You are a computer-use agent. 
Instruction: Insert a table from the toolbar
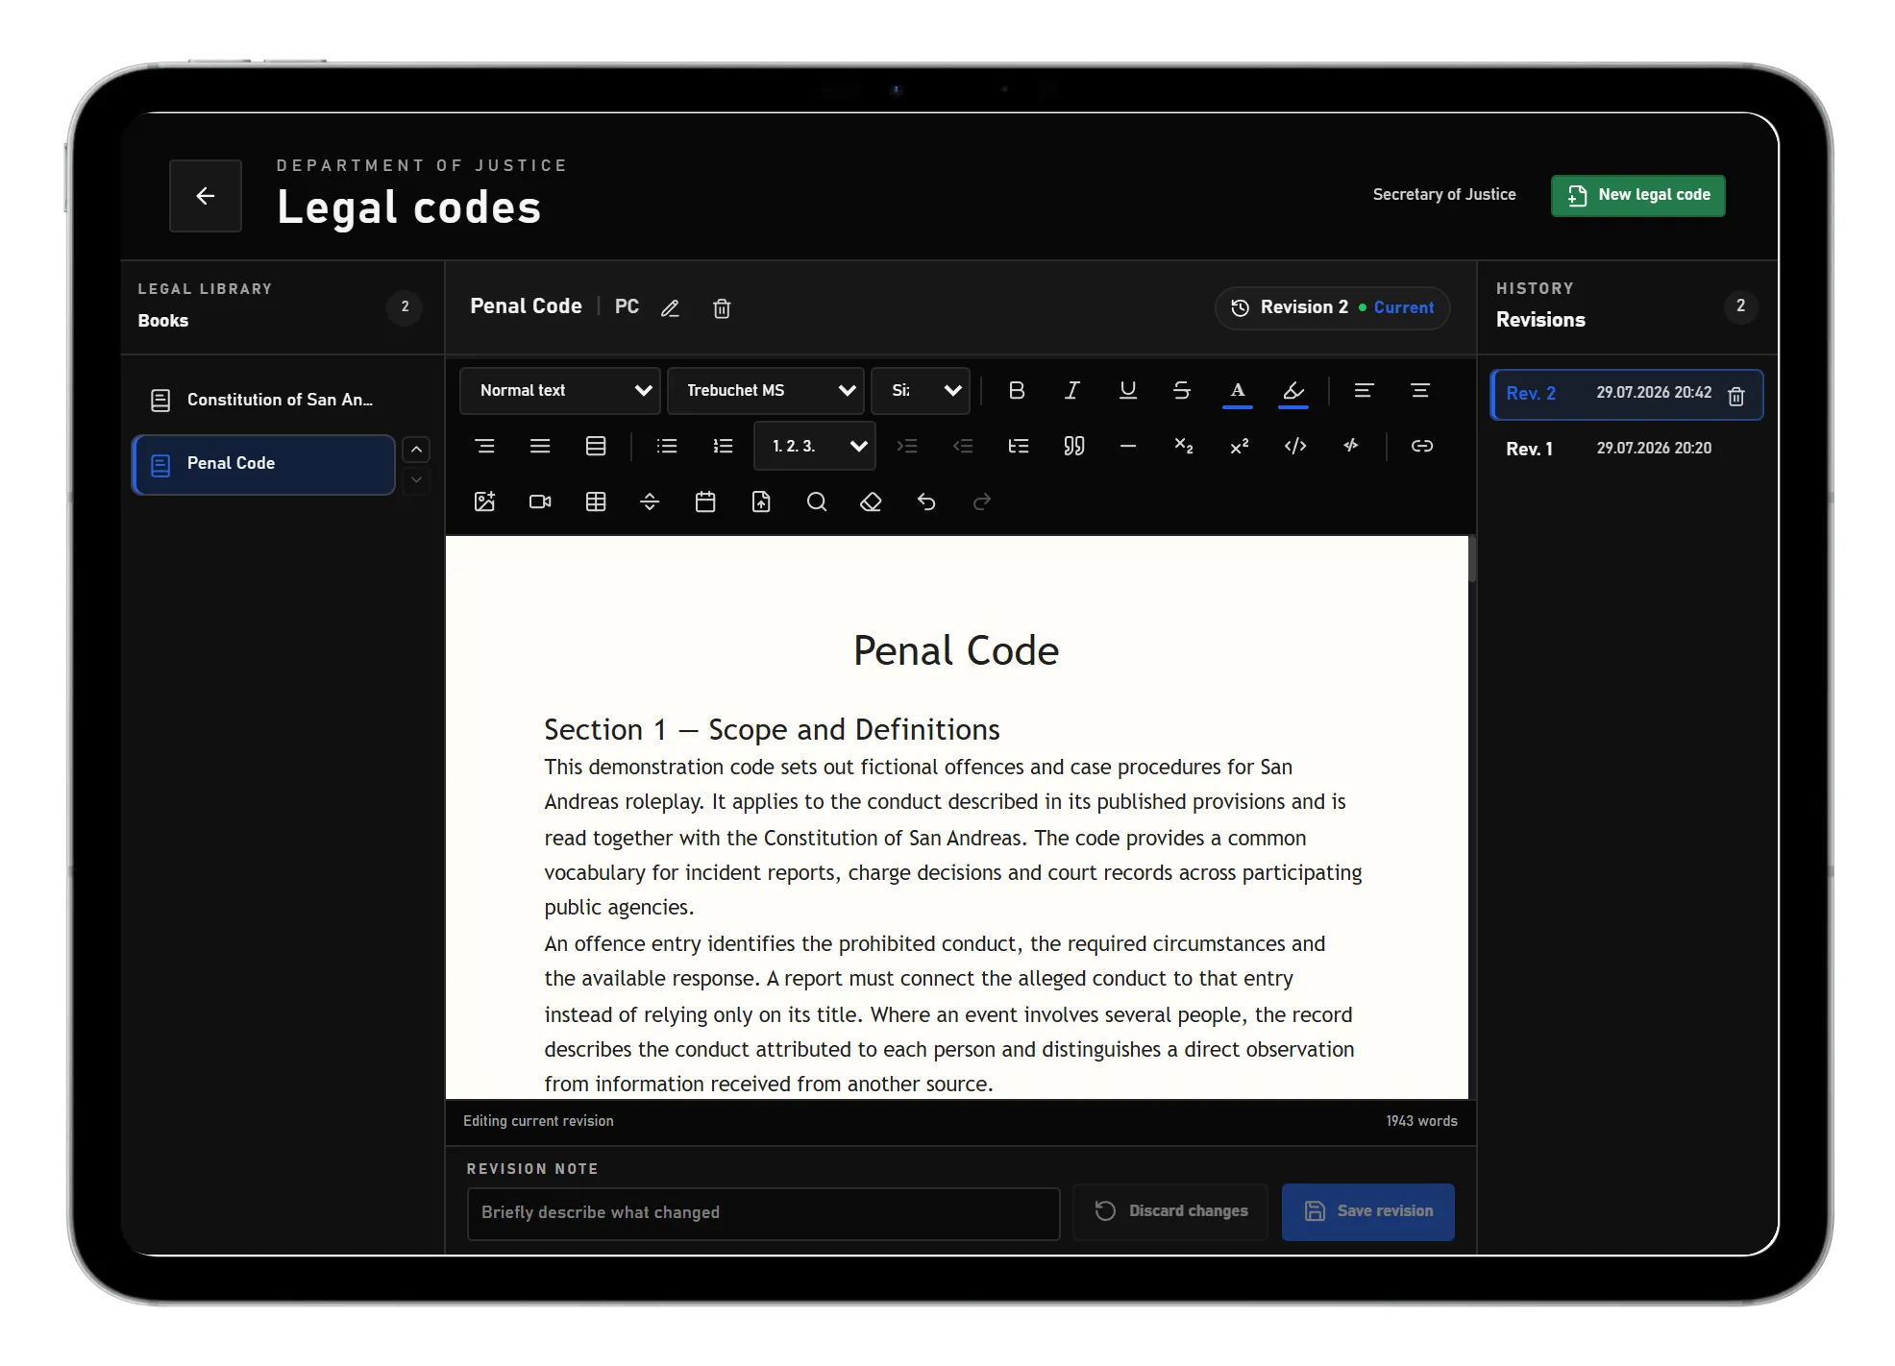pyautogui.click(x=596, y=501)
